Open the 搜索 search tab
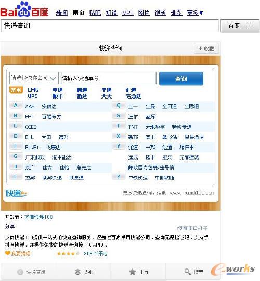The height and width of the screenshot is (281, 260). [x=194, y=272]
